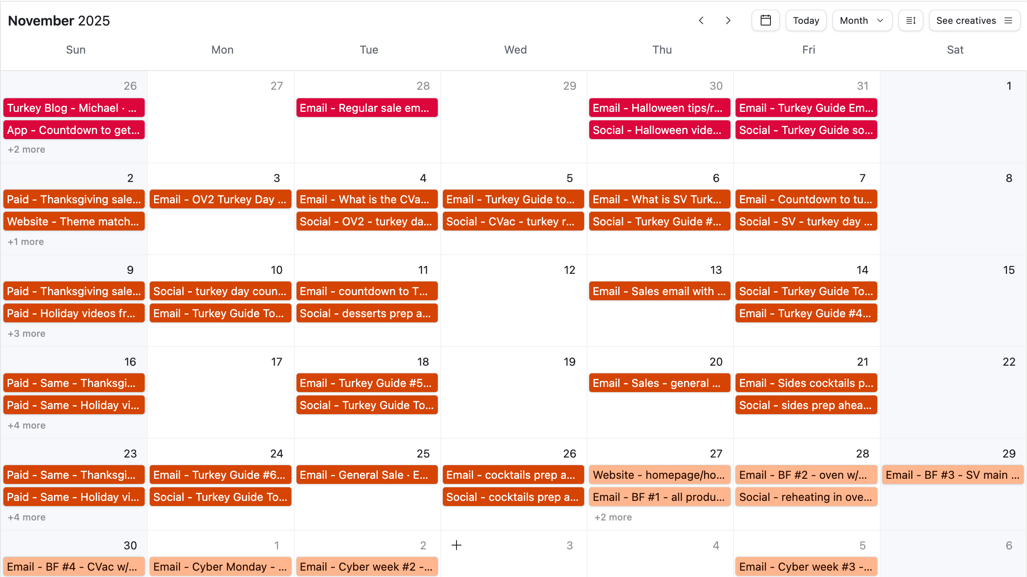Viewport: 1027px width, 577px height.
Task: Open Email - BF #3 - SV main event
Action: pyautogui.click(x=953, y=475)
